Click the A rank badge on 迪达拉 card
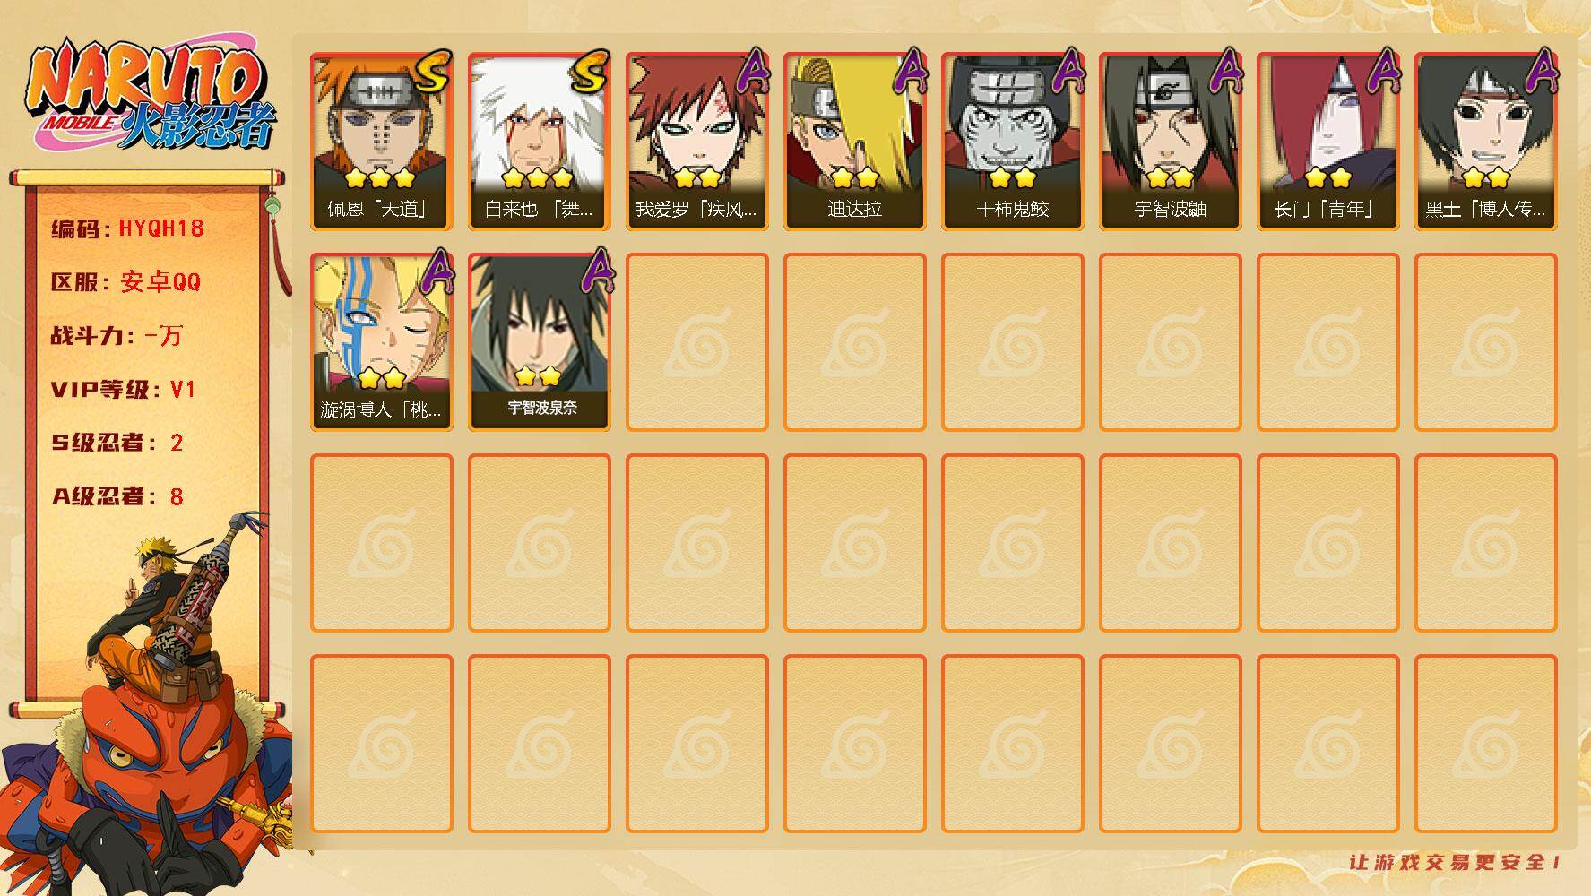The height and width of the screenshot is (896, 1591). point(910,70)
